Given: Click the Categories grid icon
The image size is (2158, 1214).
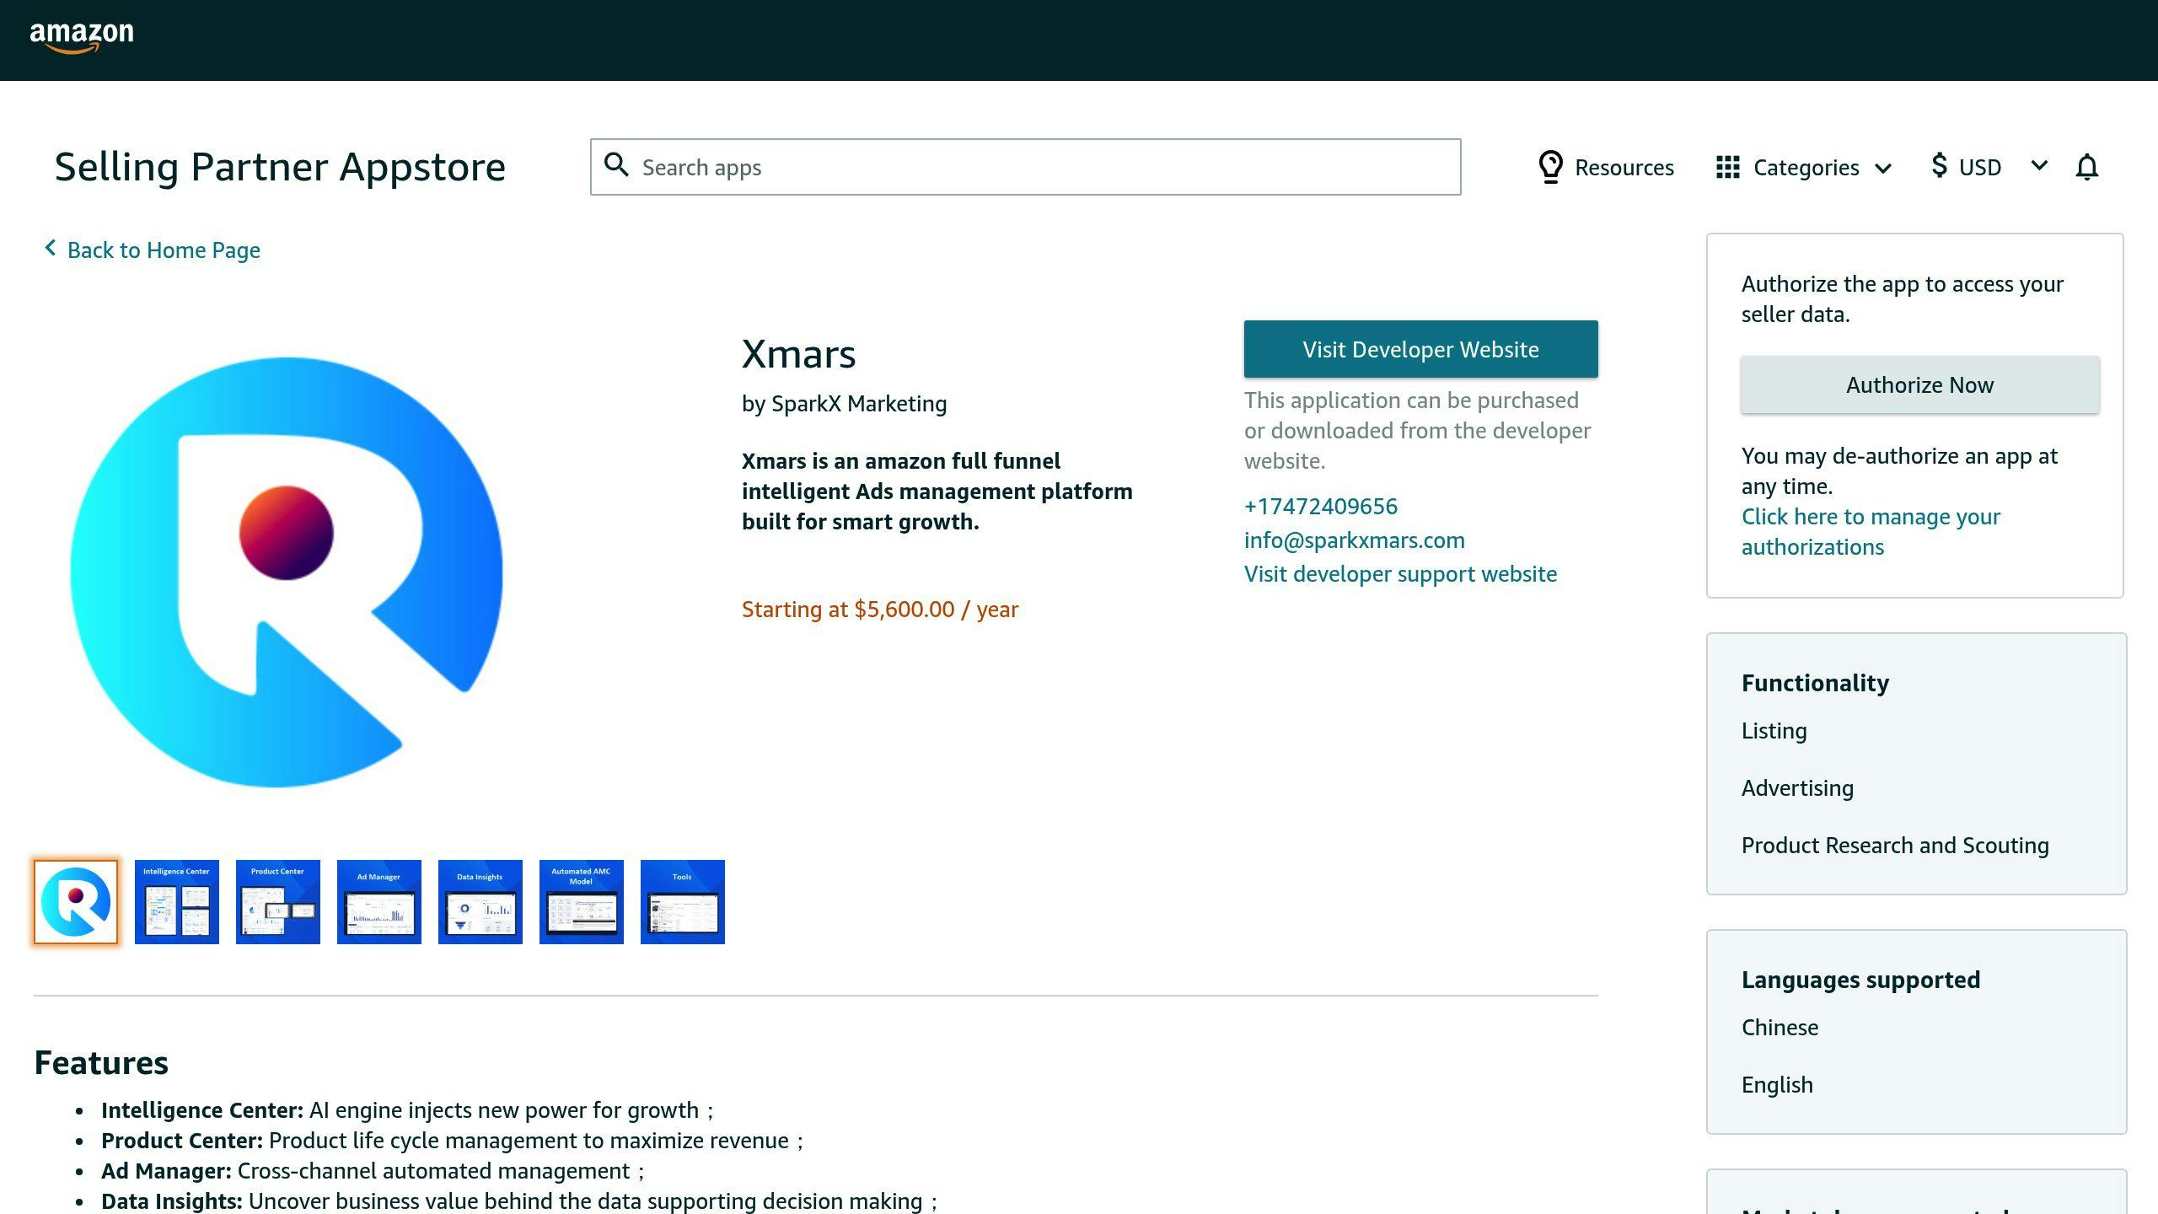Looking at the screenshot, I should tap(1727, 167).
